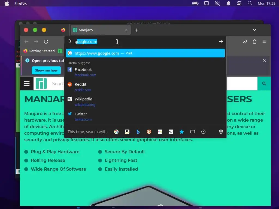Search bookmarks with the star icon

pos(182,132)
